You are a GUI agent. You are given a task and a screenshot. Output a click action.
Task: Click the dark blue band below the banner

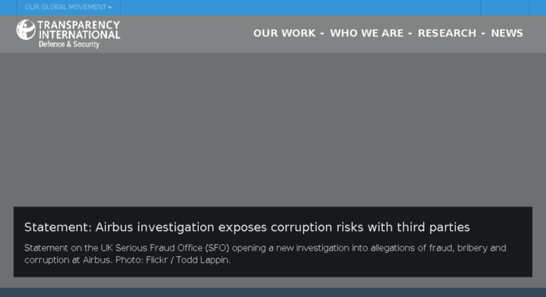(x=273, y=292)
